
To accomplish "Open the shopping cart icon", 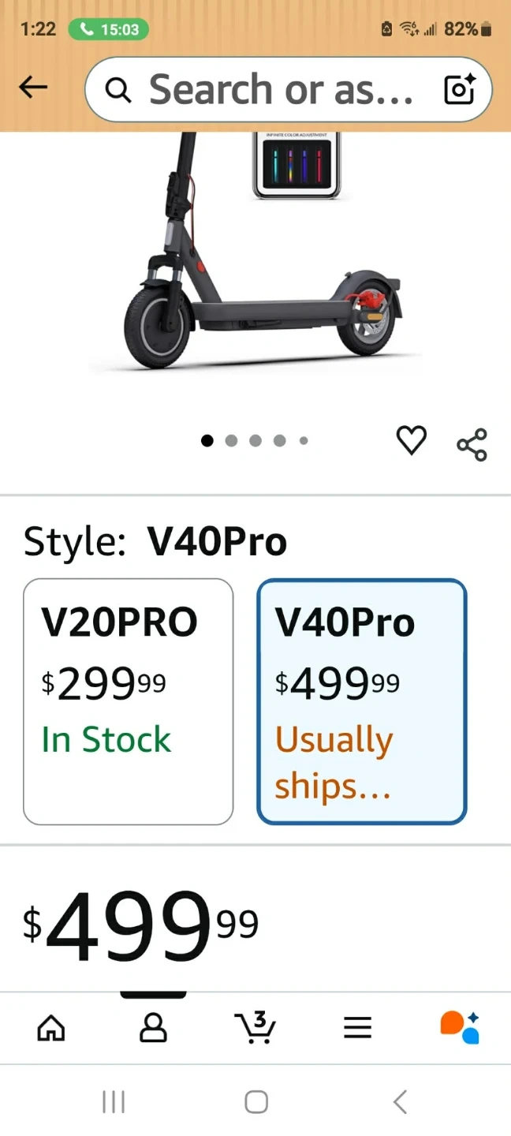I will click(x=255, y=1027).
